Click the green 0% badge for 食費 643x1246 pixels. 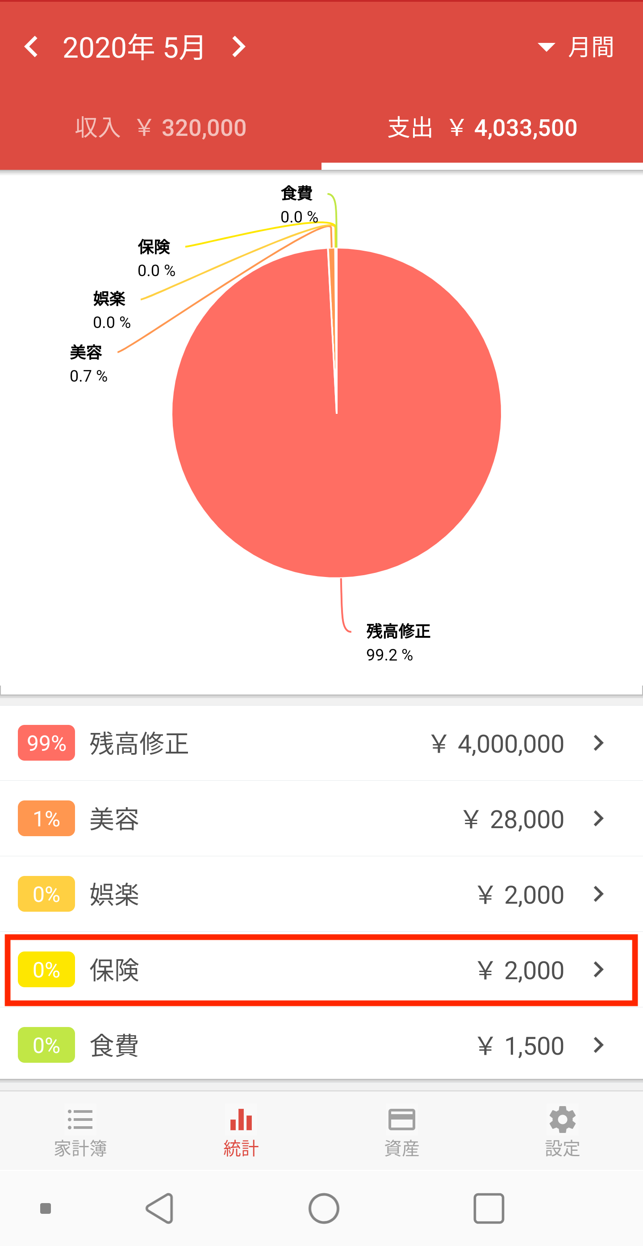[x=46, y=1045]
